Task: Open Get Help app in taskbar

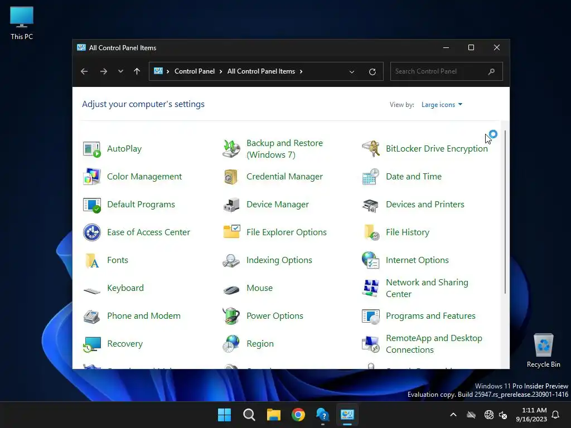Action: coord(323,415)
